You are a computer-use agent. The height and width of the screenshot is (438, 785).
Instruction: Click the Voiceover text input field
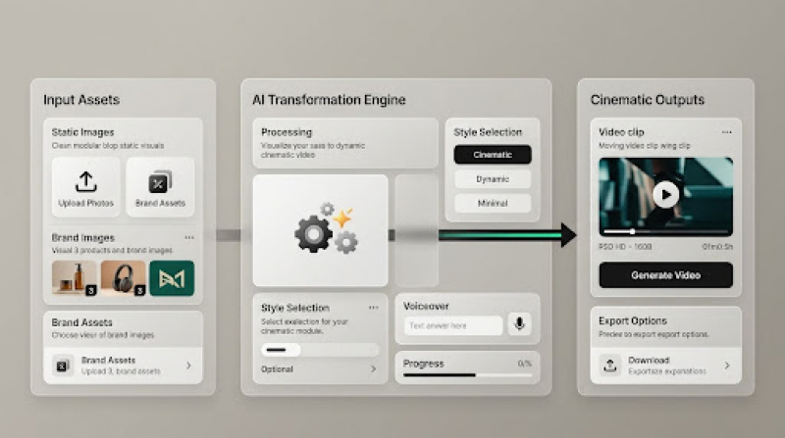pyautogui.click(x=453, y=325)
